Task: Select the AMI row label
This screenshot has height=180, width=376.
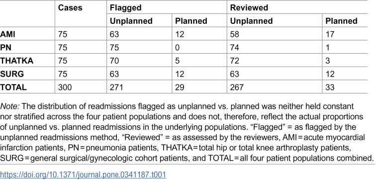Action: [7, 34]
